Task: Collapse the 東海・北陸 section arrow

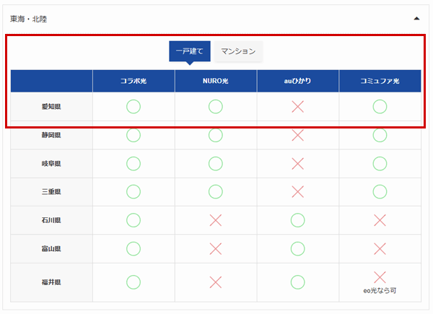Action: pos(416,19)
